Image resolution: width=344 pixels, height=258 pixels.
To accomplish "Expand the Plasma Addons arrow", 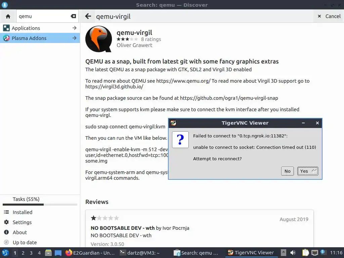I will coord(74,38).
